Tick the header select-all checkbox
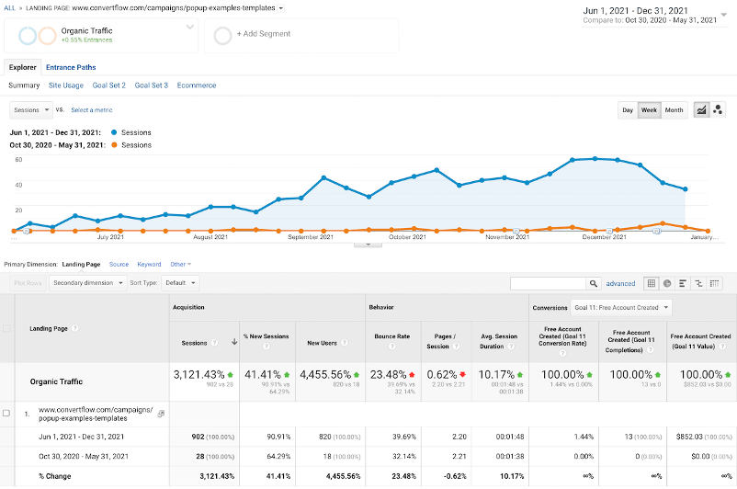The image size is (737, 489). pos(6,328)
